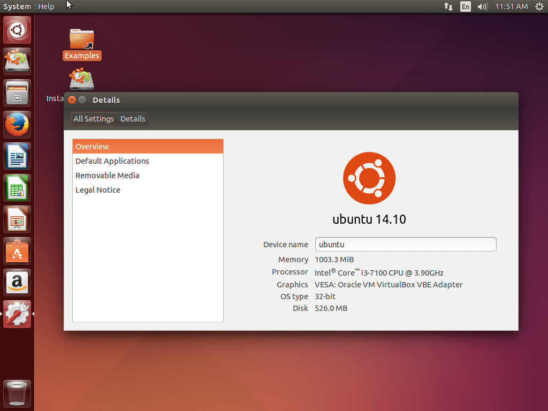Close the Details window
Screen dimensions: 548x411
click(x=72, y=100)
